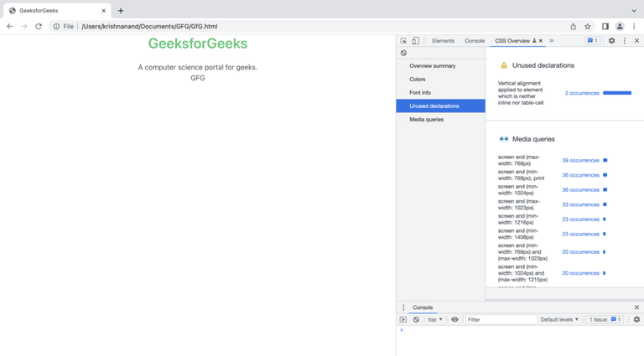The image size is (644, 356).
Task: Close the CSS Overview tab
Action: point(541,40)
